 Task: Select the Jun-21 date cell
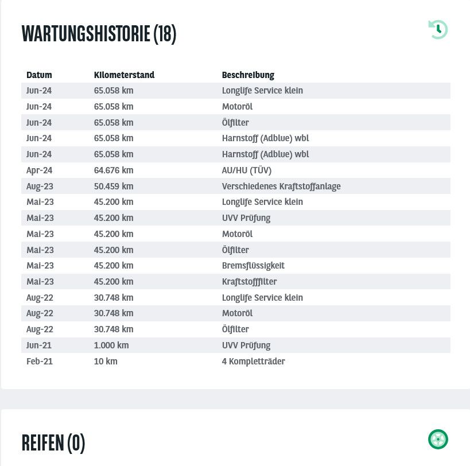39,345
